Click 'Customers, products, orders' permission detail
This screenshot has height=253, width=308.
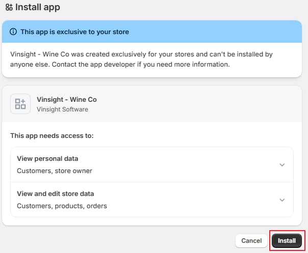click(62, 206)
